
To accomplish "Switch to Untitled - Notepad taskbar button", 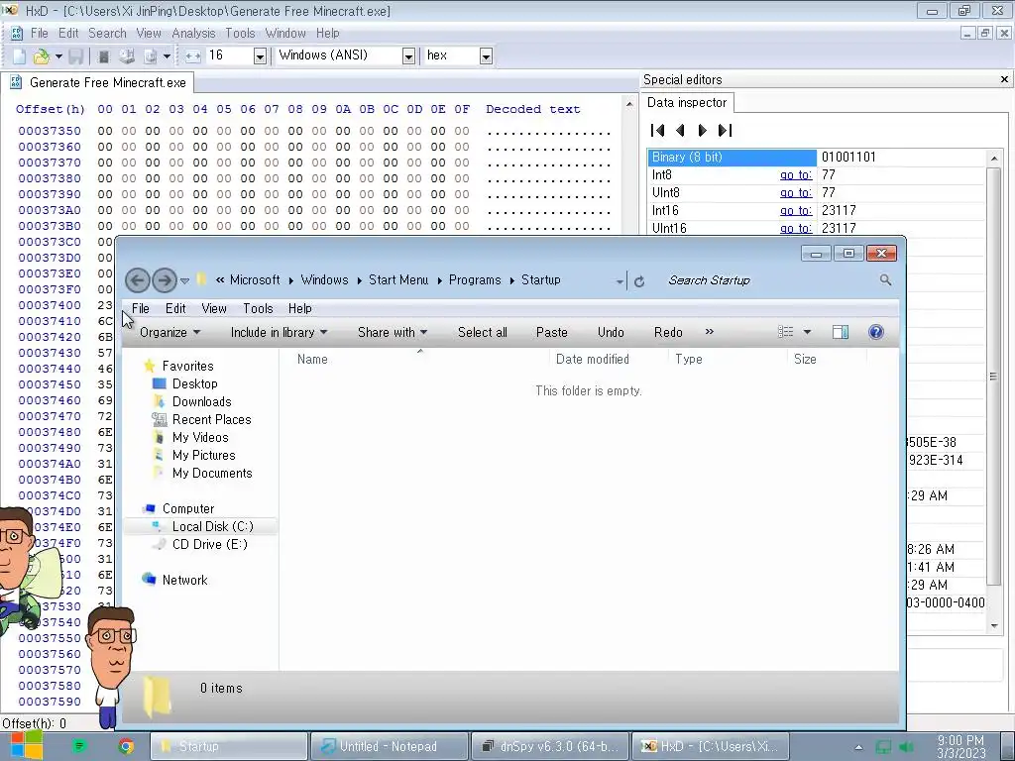I will coord(389,746).
